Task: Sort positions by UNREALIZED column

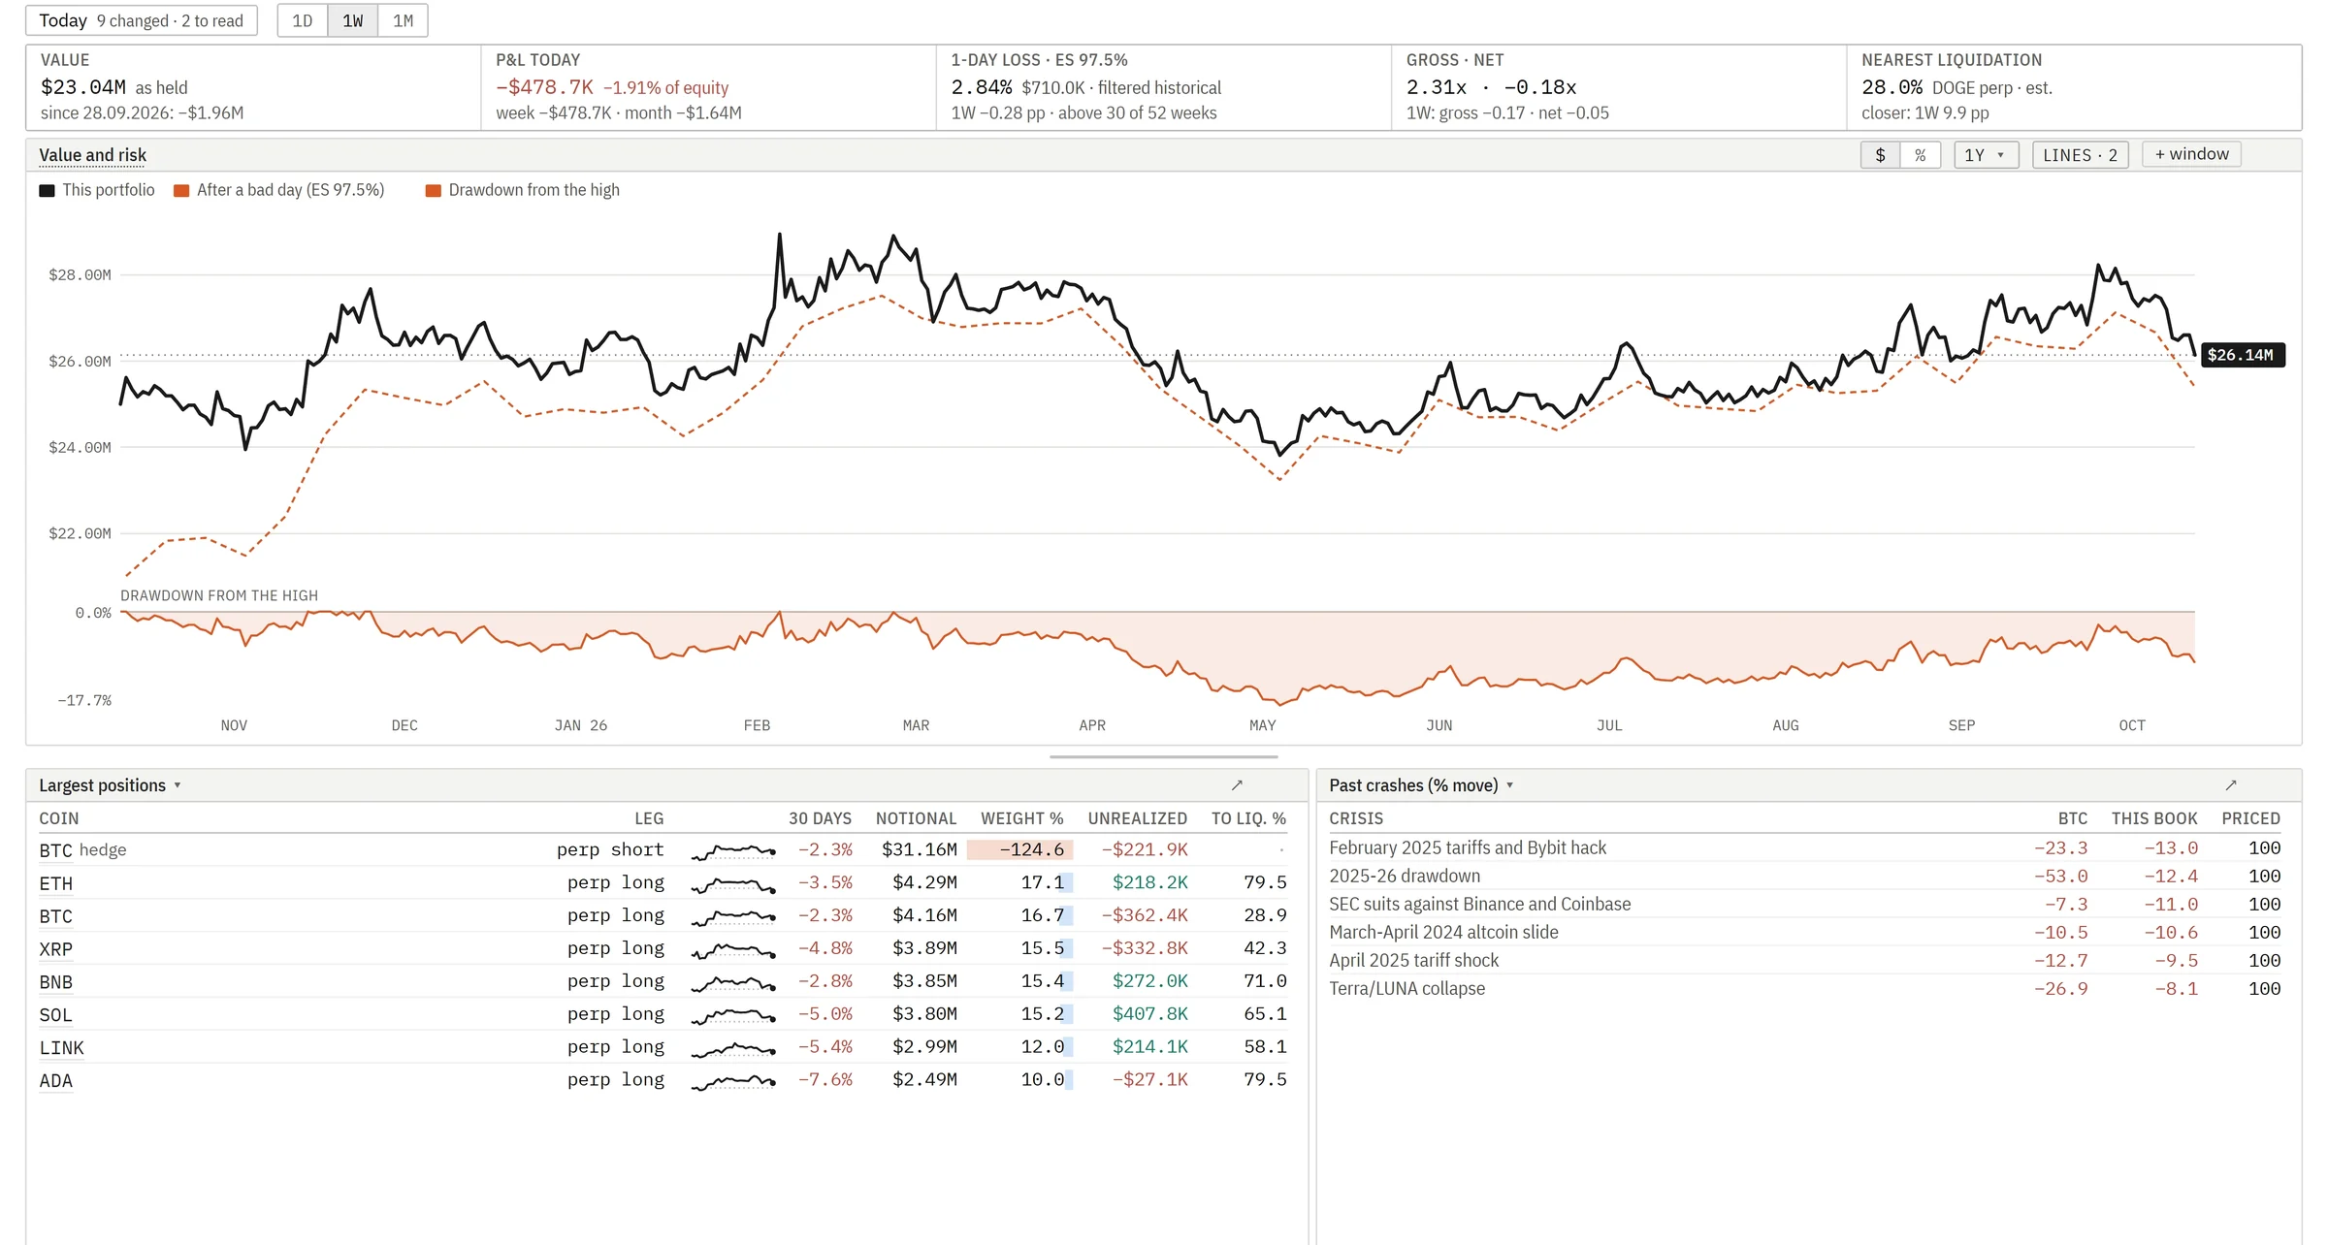Action: tap(1137, 818)
